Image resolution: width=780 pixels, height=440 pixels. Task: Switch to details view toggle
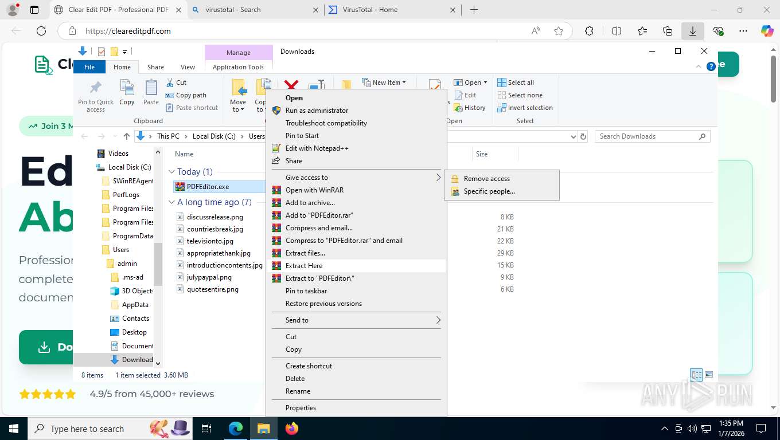[696, 375]
